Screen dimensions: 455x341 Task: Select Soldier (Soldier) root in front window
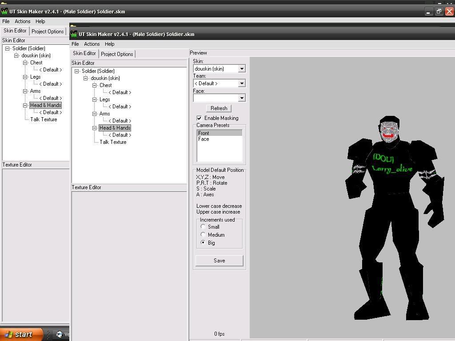pyautogui.click(x=98, y=71)
